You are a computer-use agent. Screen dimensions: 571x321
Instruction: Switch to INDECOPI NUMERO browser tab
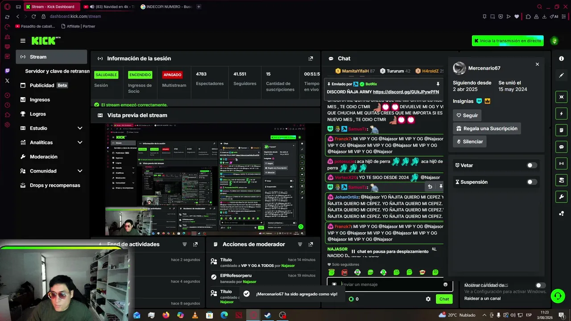click(x=167, y=7)
